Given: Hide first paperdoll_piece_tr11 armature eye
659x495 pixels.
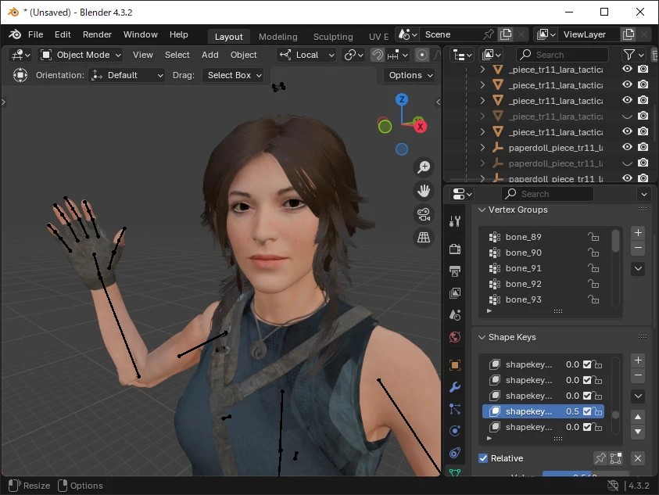Looking at the screenshot, I should point(627,147).
